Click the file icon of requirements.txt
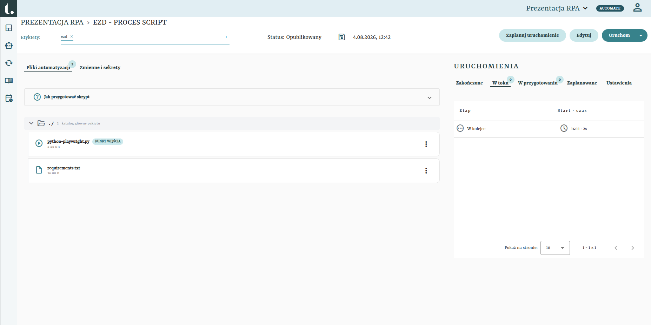 coord(39,170)
